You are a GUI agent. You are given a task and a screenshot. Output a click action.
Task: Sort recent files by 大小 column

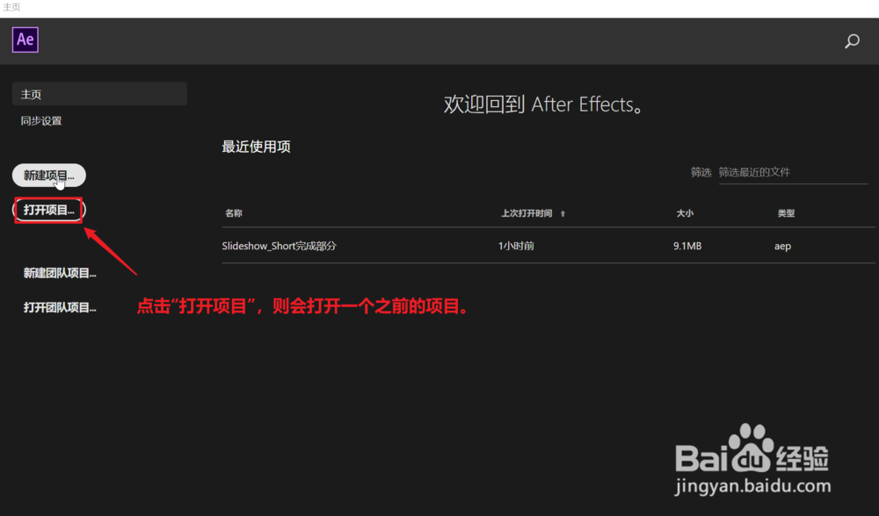(685, 213)
